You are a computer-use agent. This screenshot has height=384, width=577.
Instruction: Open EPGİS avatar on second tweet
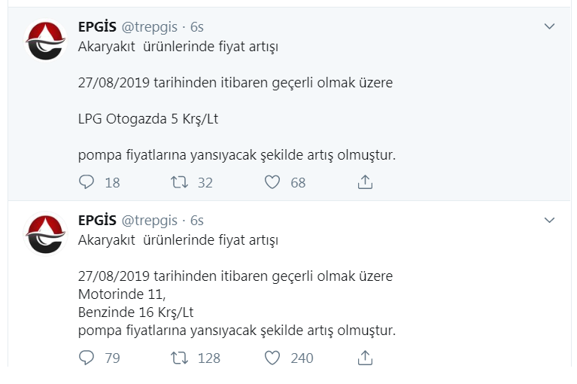pyautogui.click(x=46, y=234)
